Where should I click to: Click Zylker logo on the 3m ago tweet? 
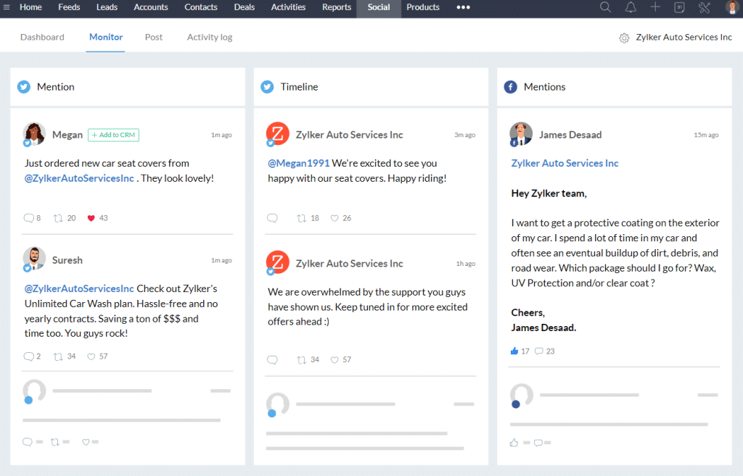click(x=278, y=134)
